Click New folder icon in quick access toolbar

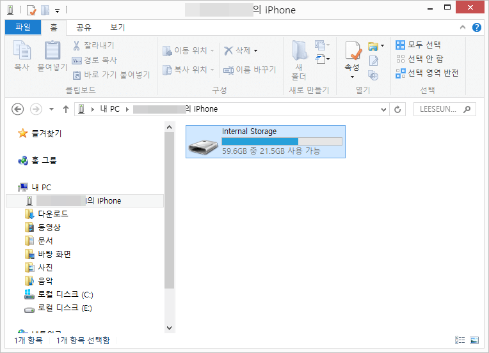point(45,10)
